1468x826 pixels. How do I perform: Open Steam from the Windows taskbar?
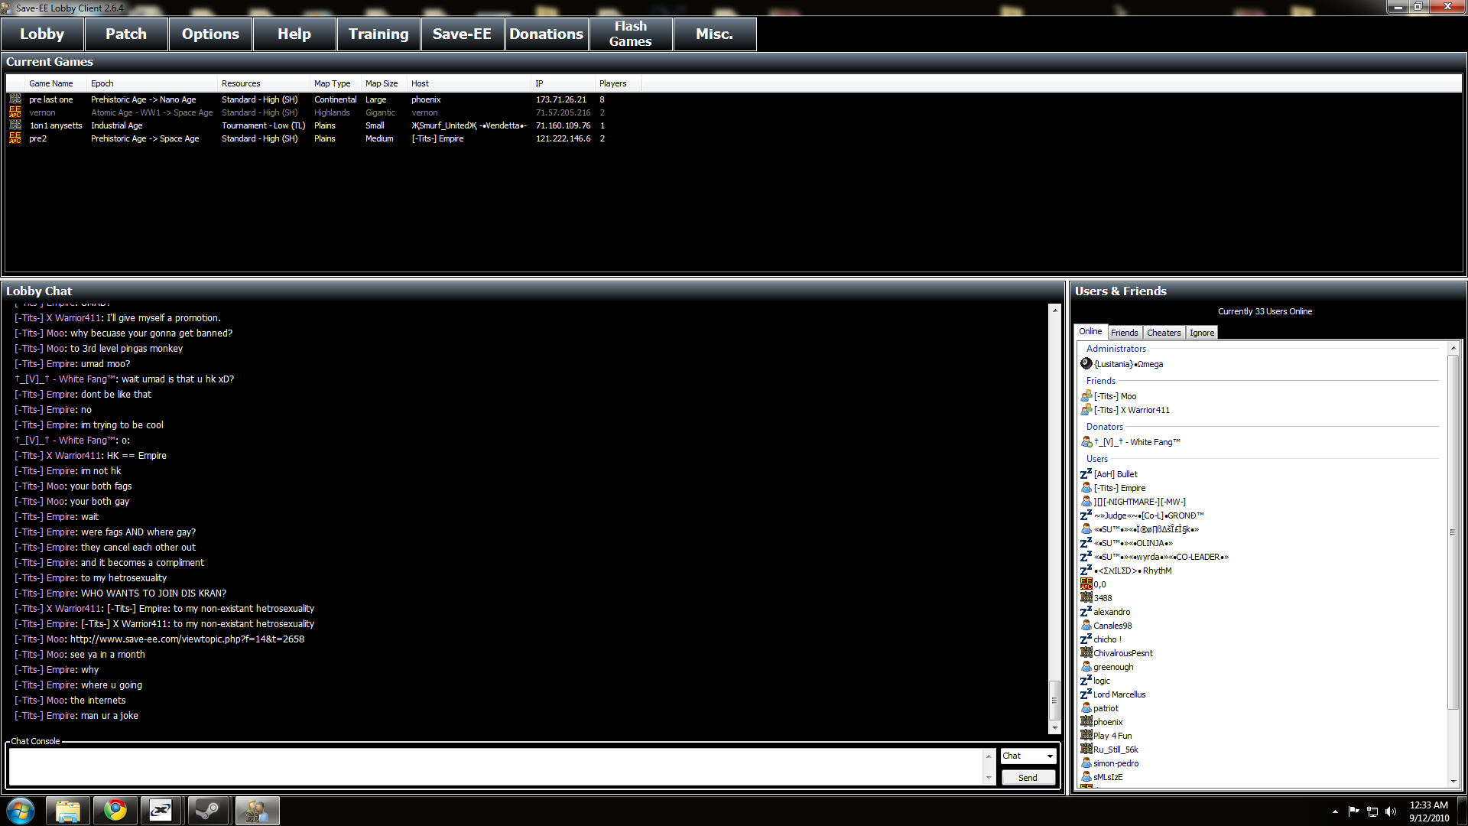(x=208, y=810)
